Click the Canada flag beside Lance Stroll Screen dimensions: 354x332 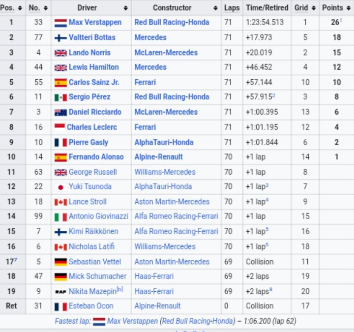click(61, 202)
